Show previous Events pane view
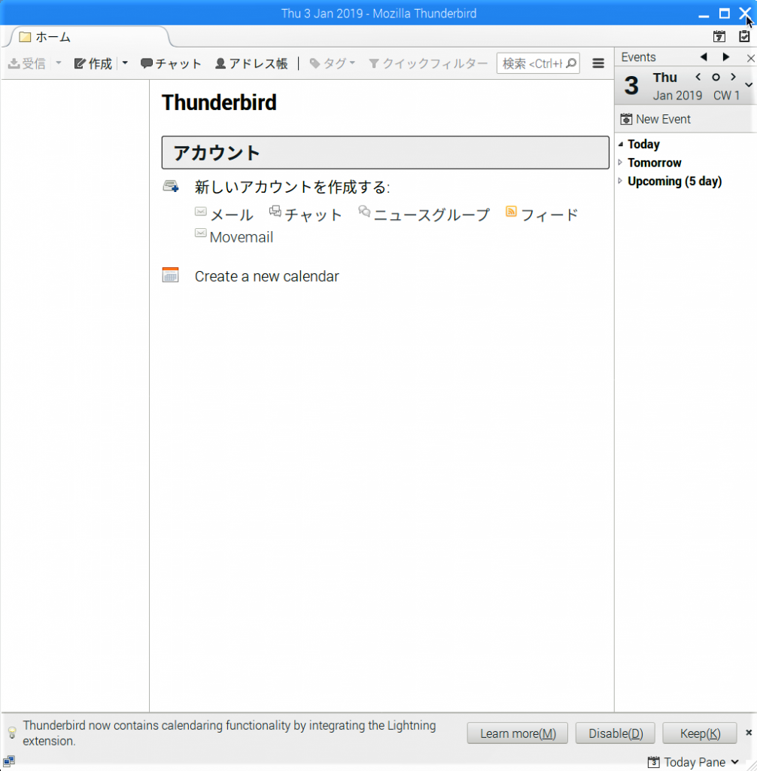 coord(704,57)
